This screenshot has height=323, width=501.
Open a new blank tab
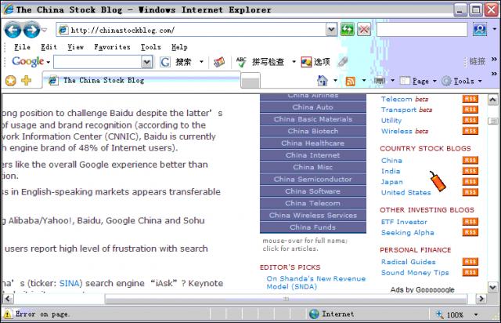pyautogui.click(x=250, y=81)
